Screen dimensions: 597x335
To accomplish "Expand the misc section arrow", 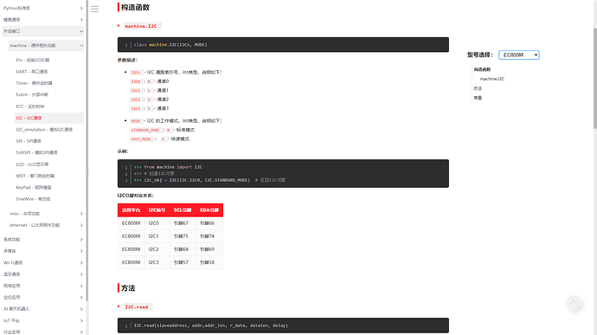I will (81, 214).
